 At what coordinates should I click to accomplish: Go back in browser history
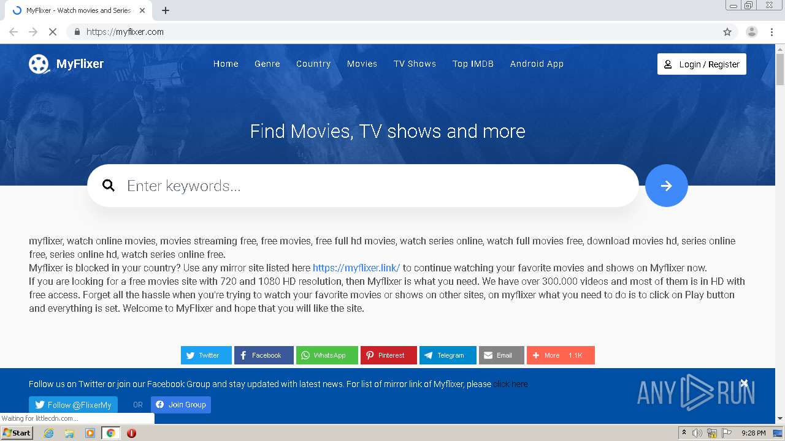13,32
